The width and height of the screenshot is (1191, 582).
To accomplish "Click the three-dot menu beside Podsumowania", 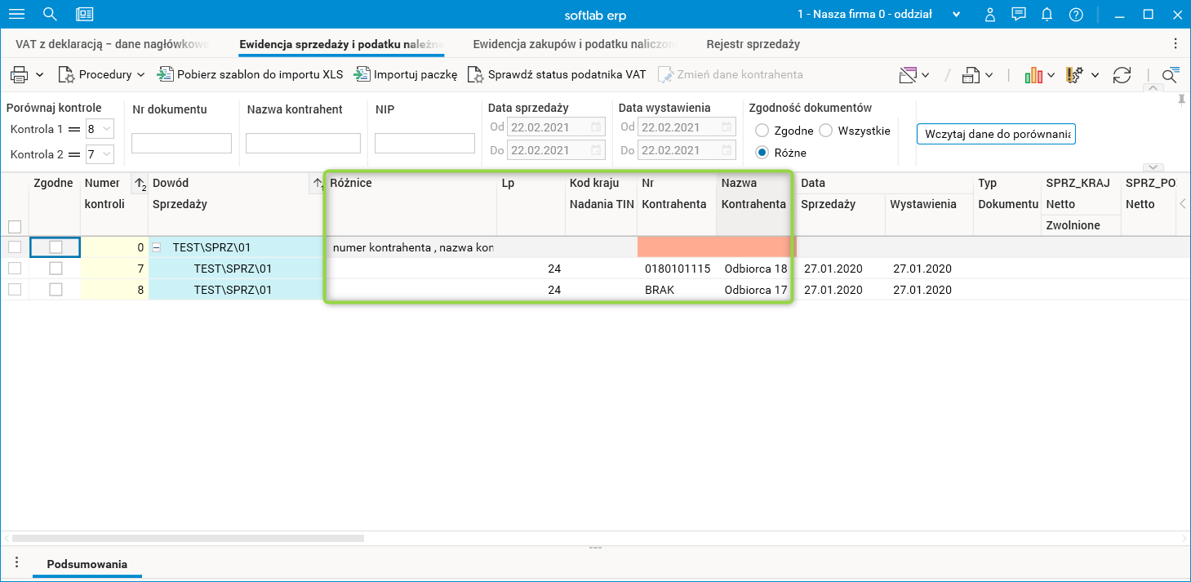I will pyautogui.click(x=16, y=563).
